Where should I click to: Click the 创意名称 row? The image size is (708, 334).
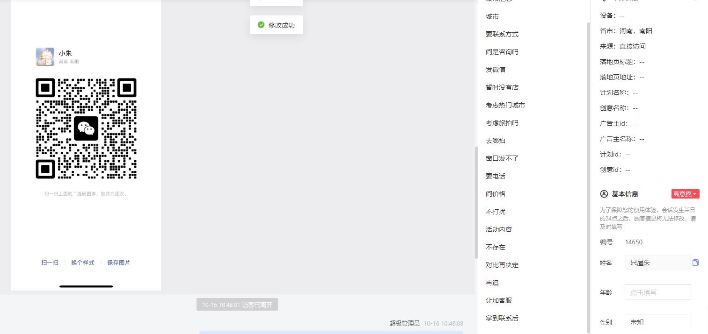click(619, 108)
